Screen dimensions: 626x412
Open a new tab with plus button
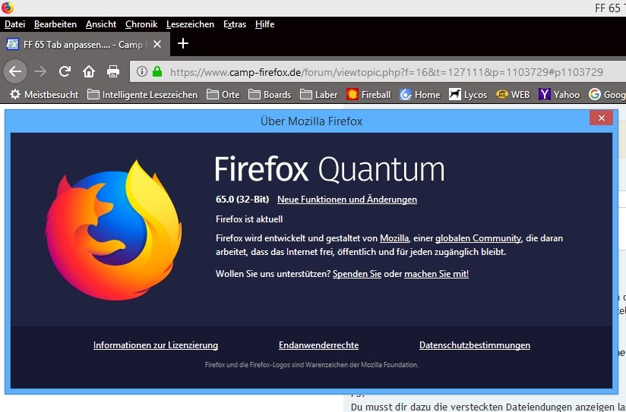tap(183, 43)
